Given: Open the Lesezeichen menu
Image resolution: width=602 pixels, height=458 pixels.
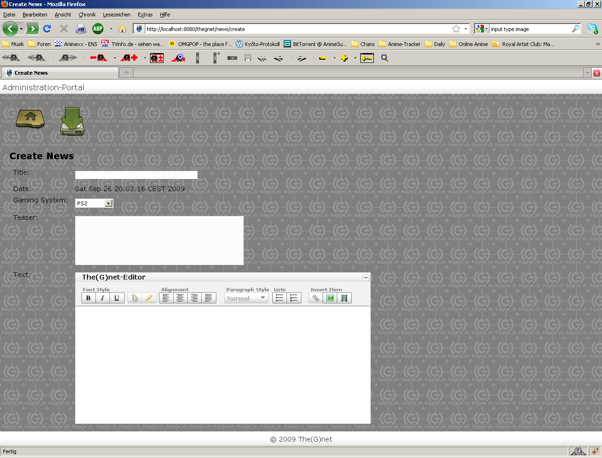Looking at the screenshot, I should [x=117, y=15].
